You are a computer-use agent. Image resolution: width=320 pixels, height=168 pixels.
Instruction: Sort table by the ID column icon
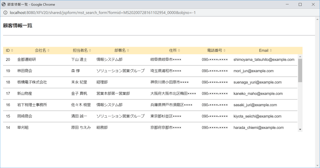pos(12,50)
